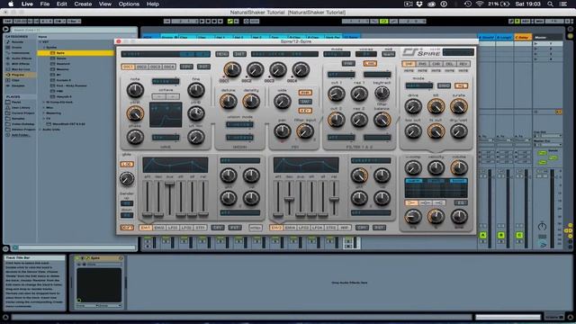The image size is (576, 324).
Task: Open the filter 2 type dropdown
Action: click(x=341, y=138)
